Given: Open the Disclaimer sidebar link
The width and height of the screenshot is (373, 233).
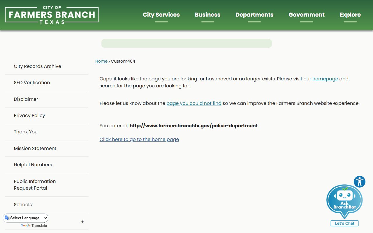Looking at the screenshot, I should (46, 99).
